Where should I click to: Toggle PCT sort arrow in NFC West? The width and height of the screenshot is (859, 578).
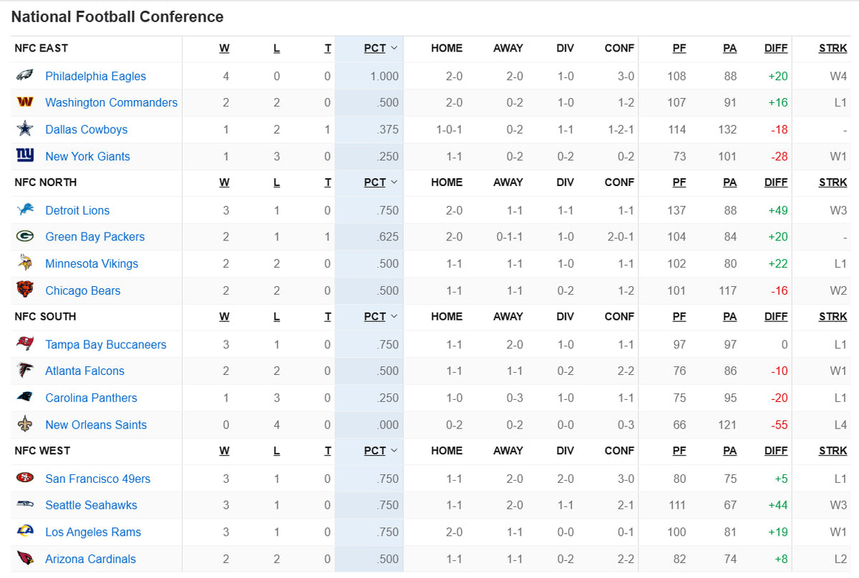click(394, 451)
